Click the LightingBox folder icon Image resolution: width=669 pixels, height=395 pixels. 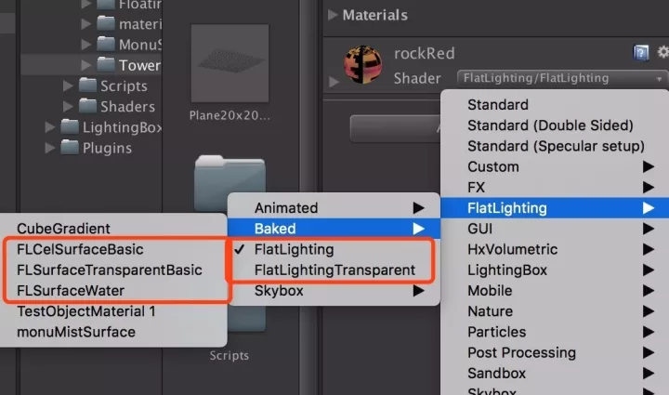pyautogui.click(x=70, y=126)
